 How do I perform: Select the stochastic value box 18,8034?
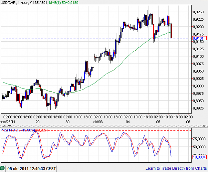coord(199,157)
